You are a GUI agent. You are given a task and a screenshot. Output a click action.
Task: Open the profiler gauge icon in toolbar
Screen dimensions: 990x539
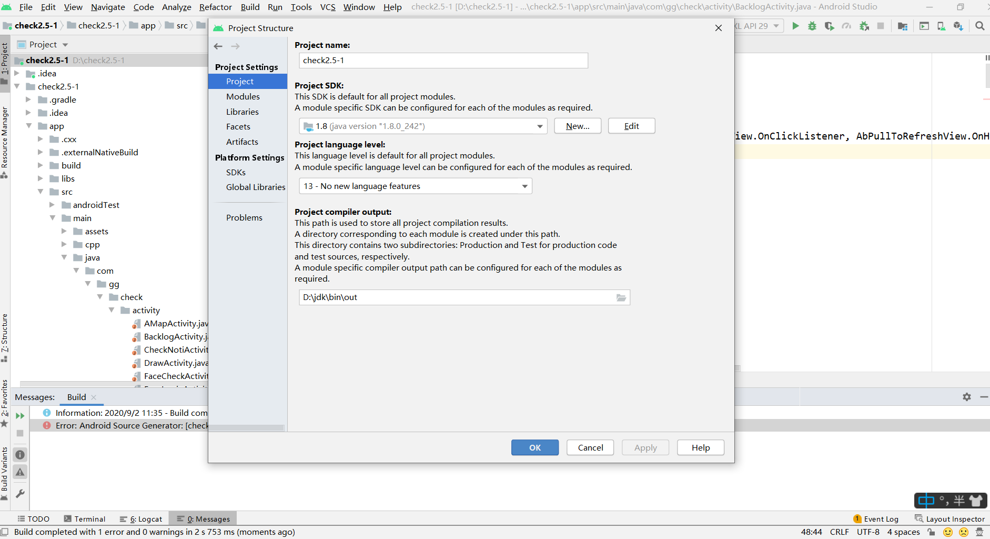point(846,26)
